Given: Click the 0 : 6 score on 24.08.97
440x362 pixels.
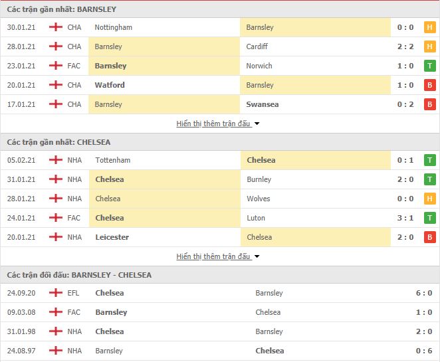Looking at the screenshot, I should pyautogui.click(x=424, y=351).
